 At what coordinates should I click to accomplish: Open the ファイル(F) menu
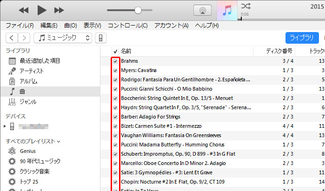20,25
